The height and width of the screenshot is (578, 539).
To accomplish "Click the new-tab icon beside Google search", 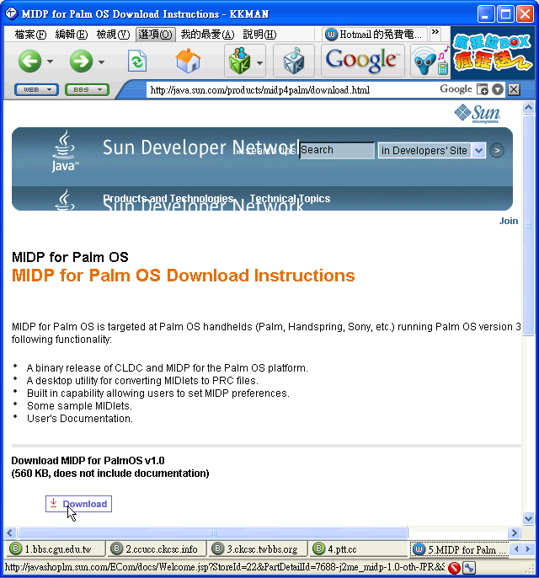I will coord(482,89).
